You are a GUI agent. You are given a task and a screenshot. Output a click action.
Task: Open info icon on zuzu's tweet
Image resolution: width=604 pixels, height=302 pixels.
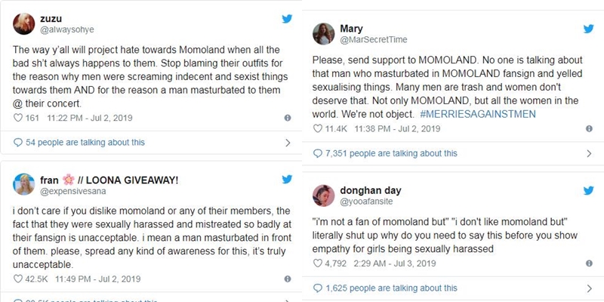(287, 118)
